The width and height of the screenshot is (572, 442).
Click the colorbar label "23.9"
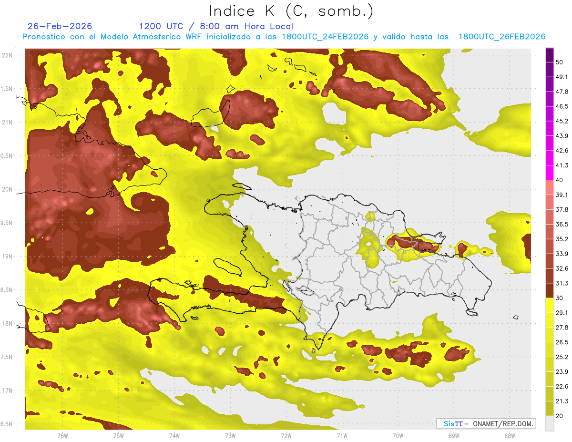(562, 371)
